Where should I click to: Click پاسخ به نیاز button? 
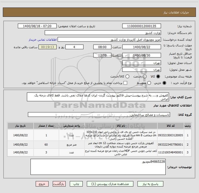150,184
